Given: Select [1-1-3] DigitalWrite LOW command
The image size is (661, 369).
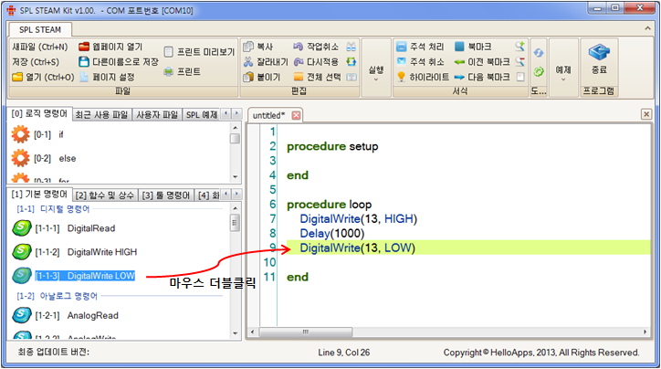Looking at the screenshot, I should pos(74,276).
